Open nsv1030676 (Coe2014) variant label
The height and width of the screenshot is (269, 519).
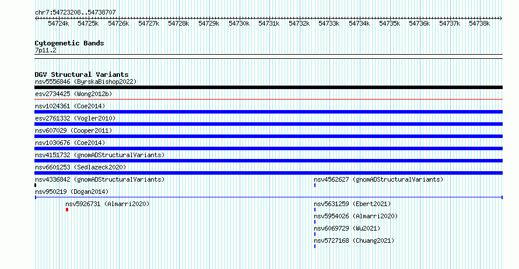(70, 143)
